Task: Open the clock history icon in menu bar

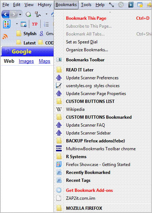Action: click(x=121, y=5)
